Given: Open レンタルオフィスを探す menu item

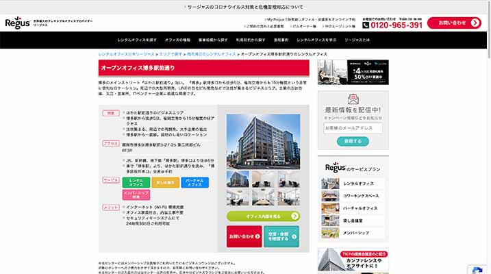Looking at the screenshot, I should coord(137,40).
